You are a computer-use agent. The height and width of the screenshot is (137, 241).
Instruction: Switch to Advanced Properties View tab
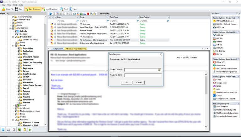click(x=76, y=49)
